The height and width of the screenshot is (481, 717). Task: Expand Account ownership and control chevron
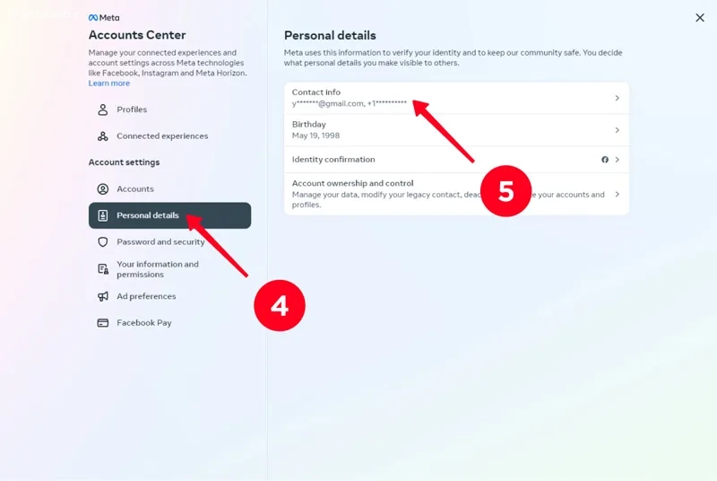tap(617, 194)
